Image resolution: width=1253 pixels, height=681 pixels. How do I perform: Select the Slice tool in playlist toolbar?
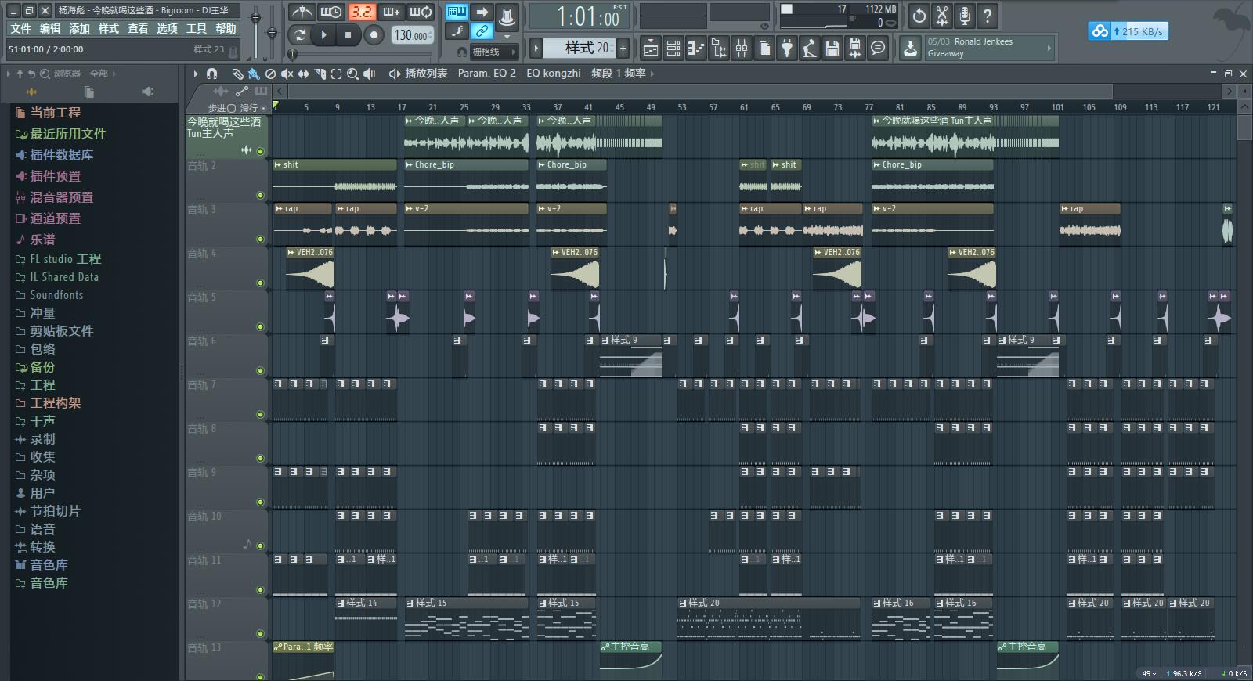(320, 74)
